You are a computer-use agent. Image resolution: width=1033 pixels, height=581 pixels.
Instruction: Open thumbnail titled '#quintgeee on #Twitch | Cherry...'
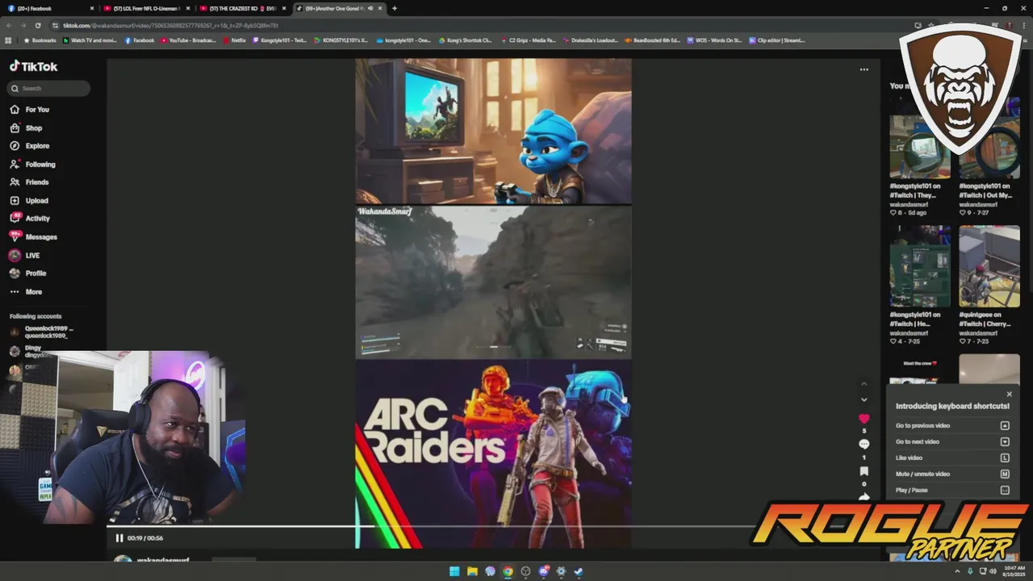(x=989, y=266)
